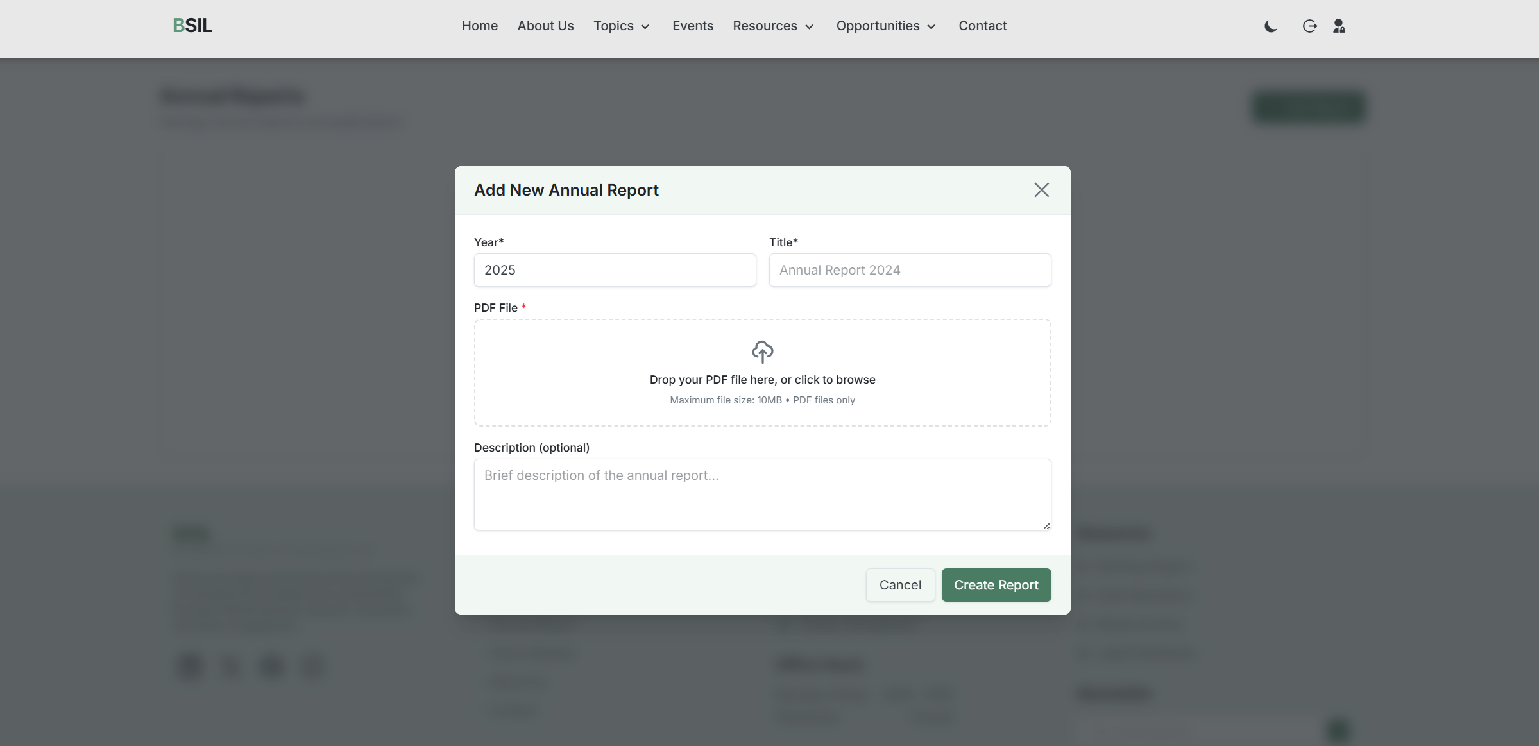1539x746 pixels.
Task: Click the Description textarea
Action: tap(761, 494)
